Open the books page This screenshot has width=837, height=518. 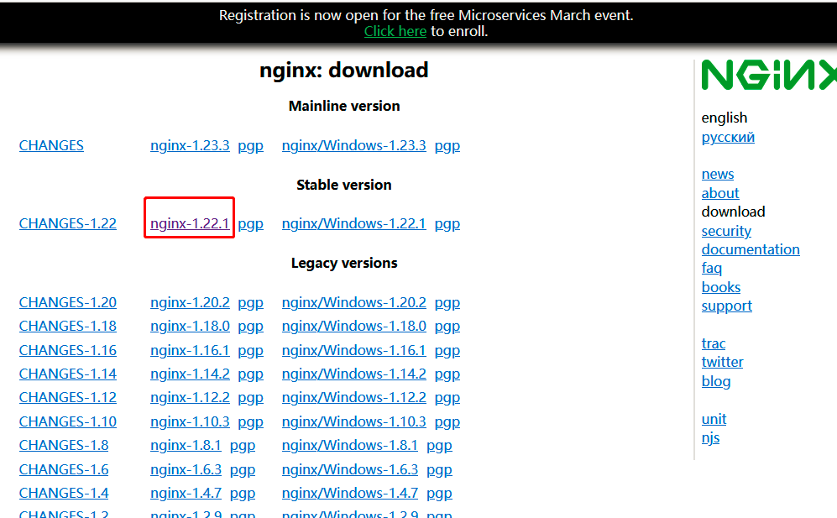(720, 287)
